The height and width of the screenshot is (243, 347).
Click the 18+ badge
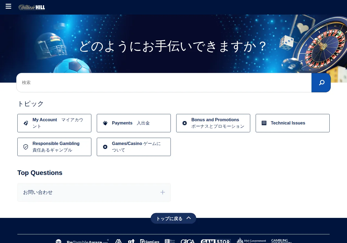[59, 241]
